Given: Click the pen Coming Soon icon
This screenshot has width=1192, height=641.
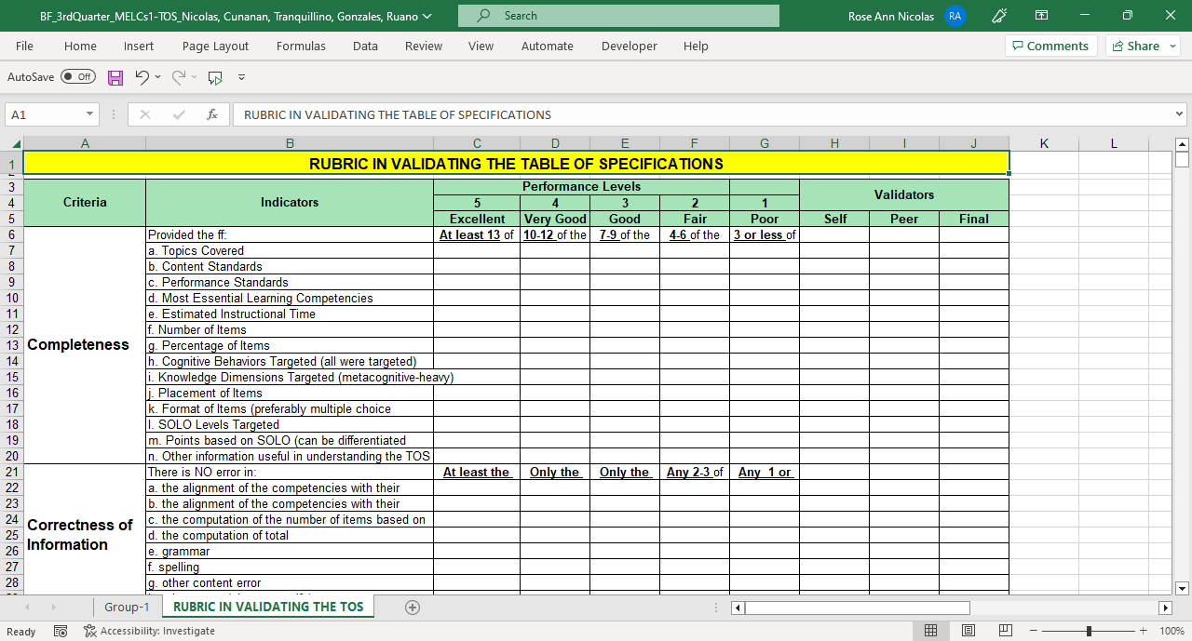Looking at the screenshot, I should coord(999,16).
